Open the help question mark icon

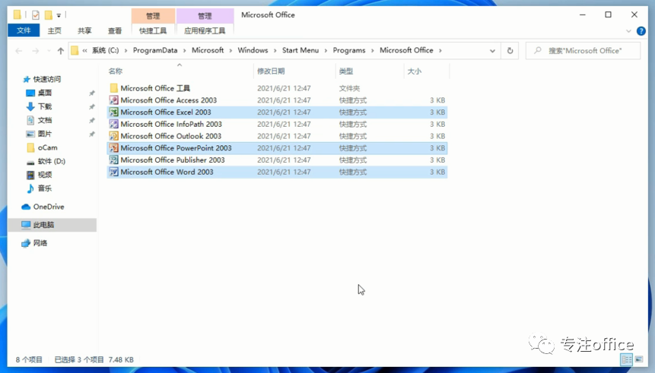tap(641, 31)
